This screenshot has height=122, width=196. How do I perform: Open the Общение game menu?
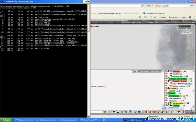tap(146, 21)
